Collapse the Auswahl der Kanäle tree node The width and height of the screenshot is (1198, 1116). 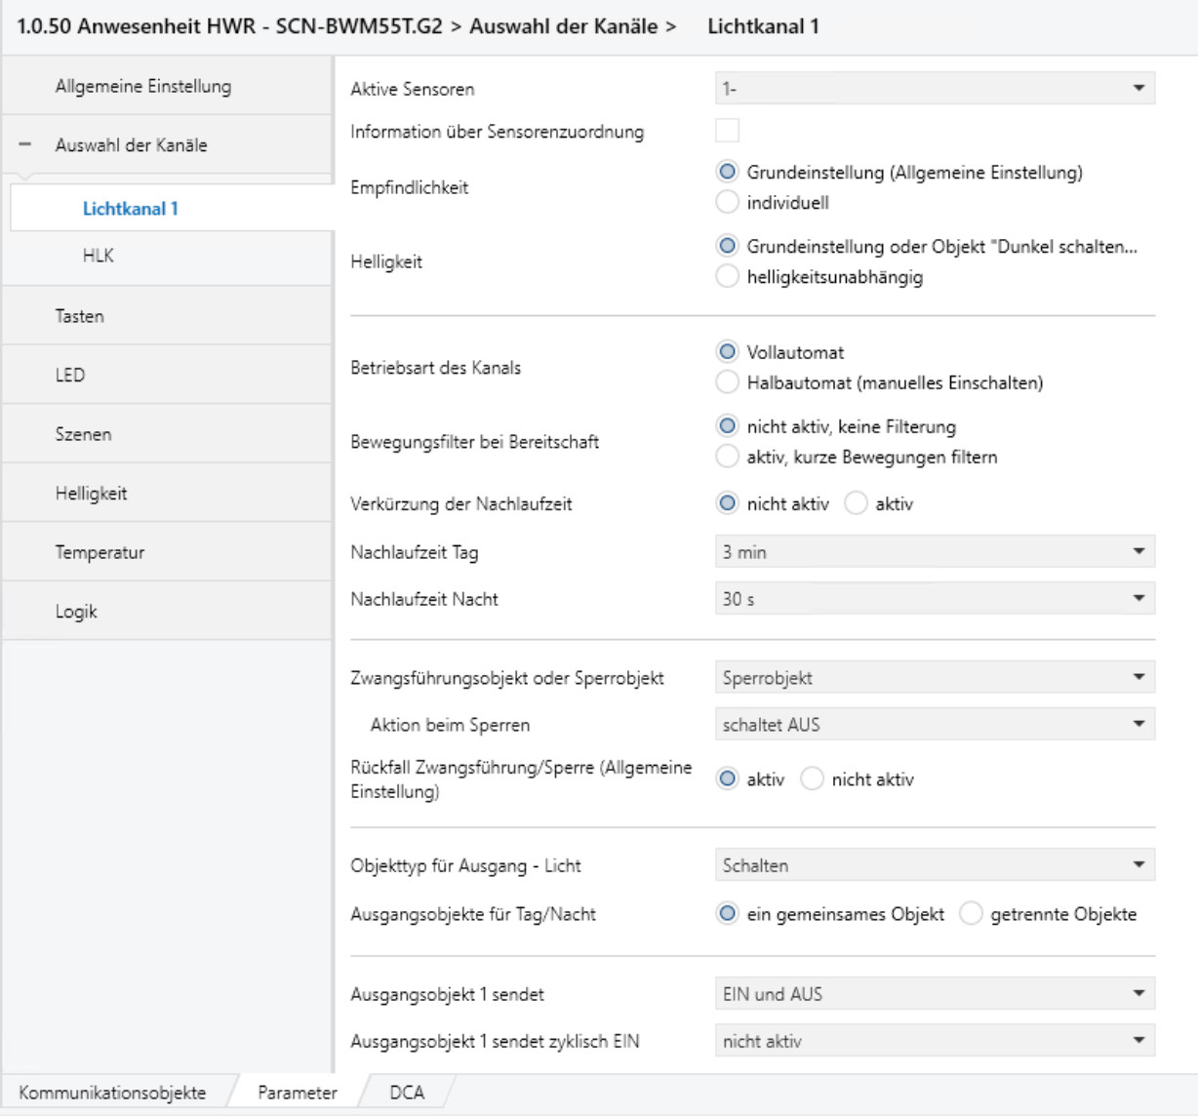(x=25, y=145)
